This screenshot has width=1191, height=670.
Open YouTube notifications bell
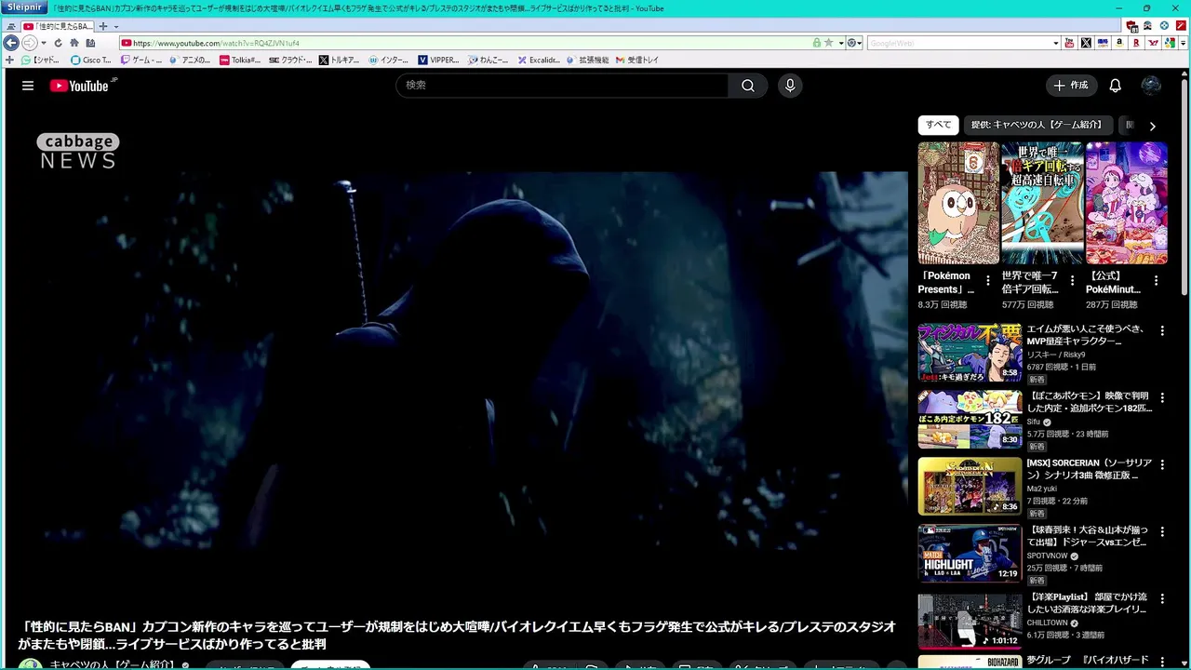(x=1115, y=86)
